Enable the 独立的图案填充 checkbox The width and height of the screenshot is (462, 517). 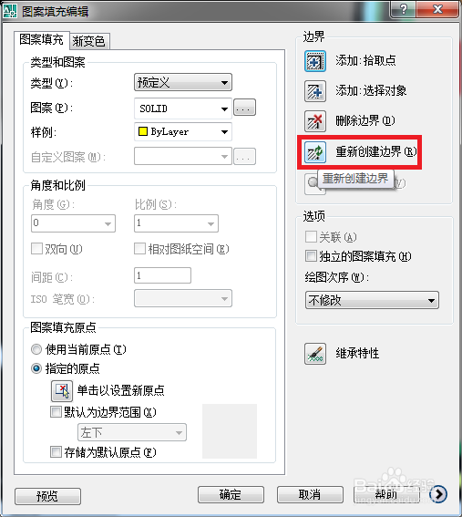pos(311,255)
